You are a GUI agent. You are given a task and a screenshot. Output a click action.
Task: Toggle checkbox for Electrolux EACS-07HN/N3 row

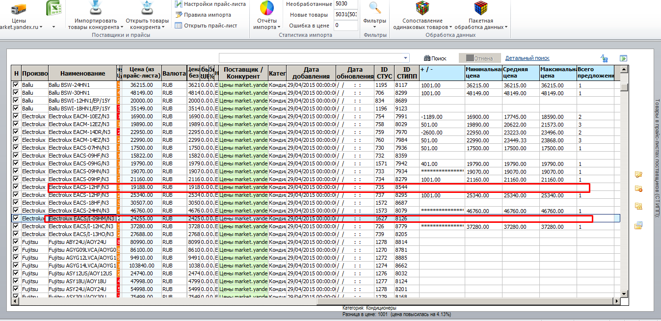pos(16,148)
